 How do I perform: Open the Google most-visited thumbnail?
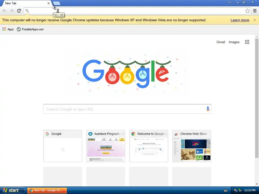pyautogui.click(x=63, y=146)
